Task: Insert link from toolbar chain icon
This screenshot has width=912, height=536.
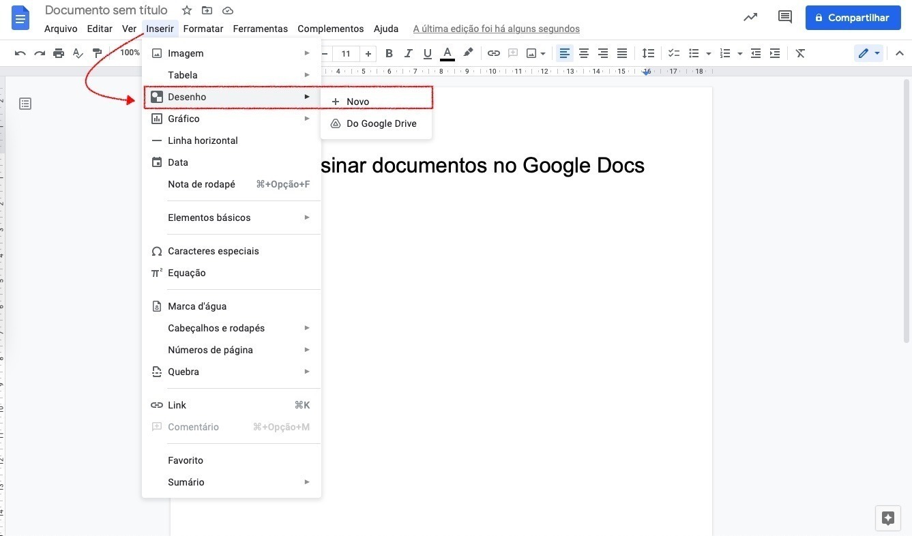Action: tap(494, 53)
